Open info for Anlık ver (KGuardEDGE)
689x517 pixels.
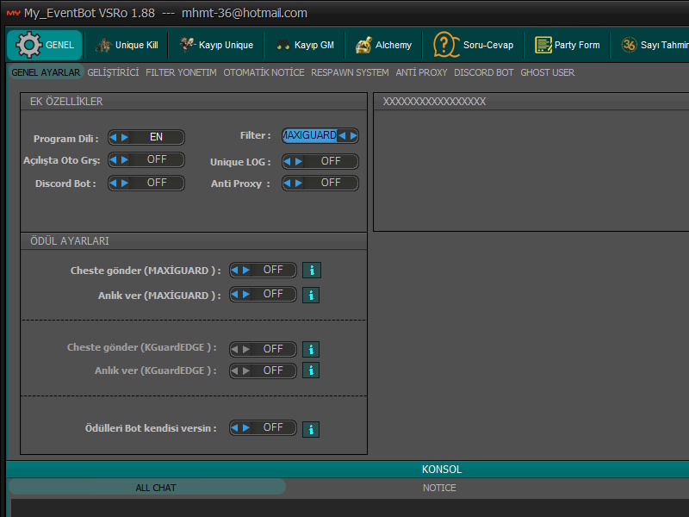click(311, 371)
